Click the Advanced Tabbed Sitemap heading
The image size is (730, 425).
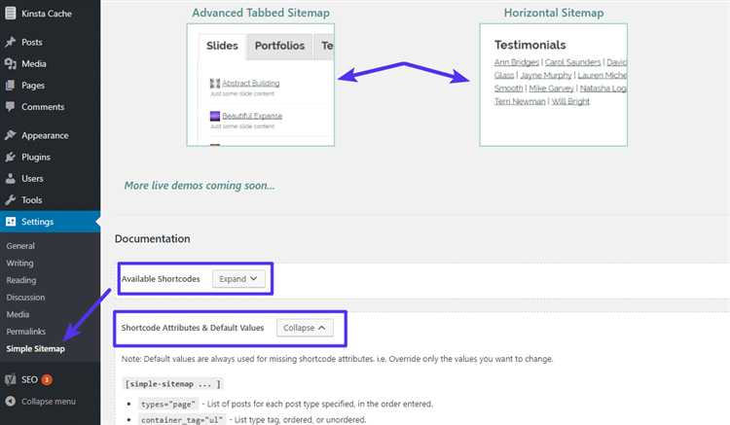261,13
